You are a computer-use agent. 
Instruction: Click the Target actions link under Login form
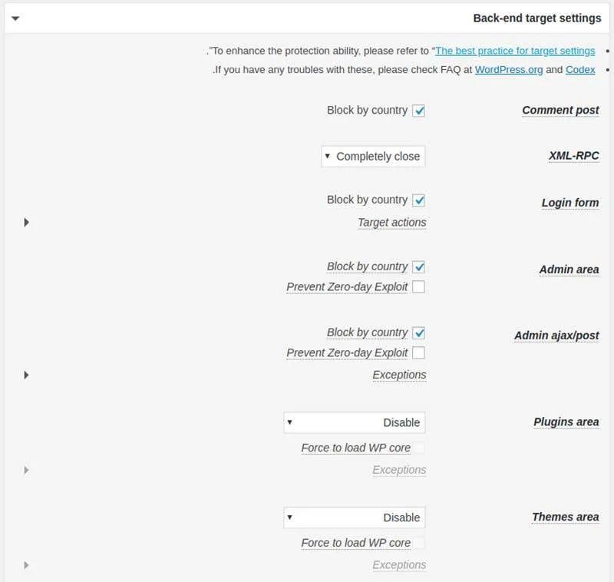[x=391, y=222]
